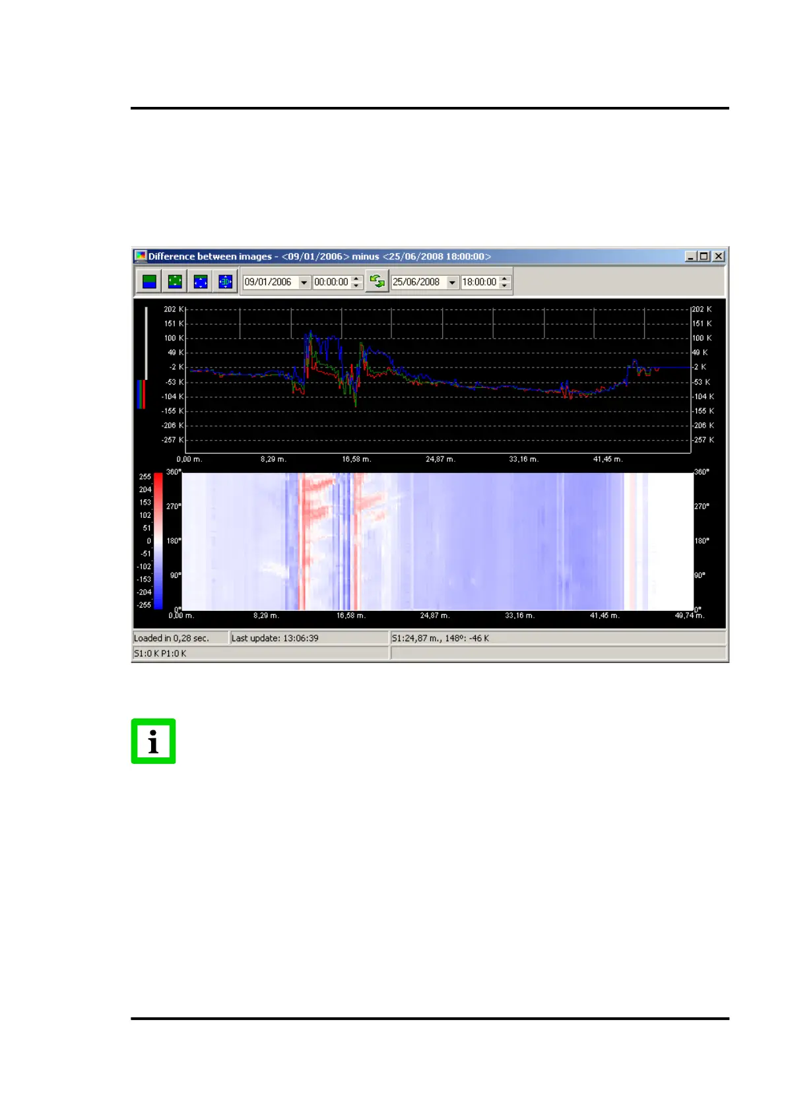Click the 'S1:24,87 m., 148º: -46 K' status
Screen dimensions: 786x1111
[x=441, y=638]
